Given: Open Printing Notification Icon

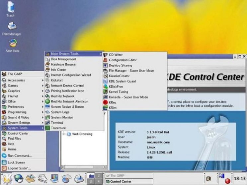Looking at the screenshot, I should (74, 91).
